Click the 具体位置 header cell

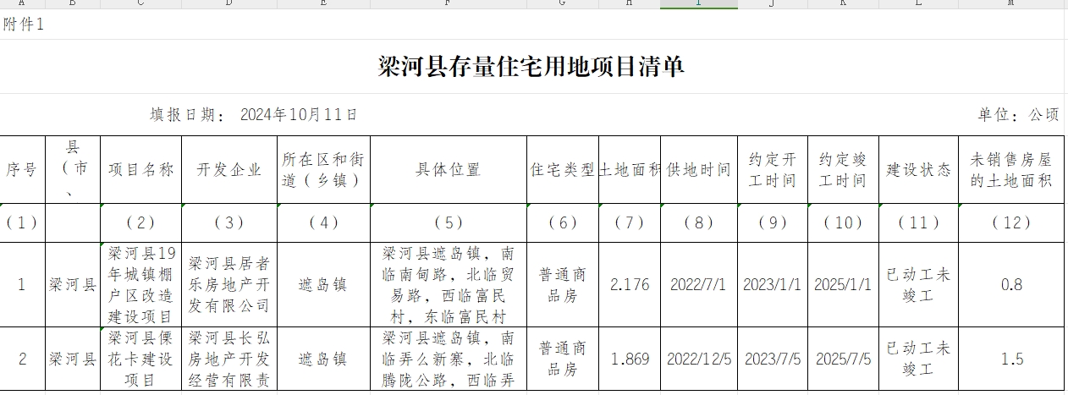tap(448, 169)
